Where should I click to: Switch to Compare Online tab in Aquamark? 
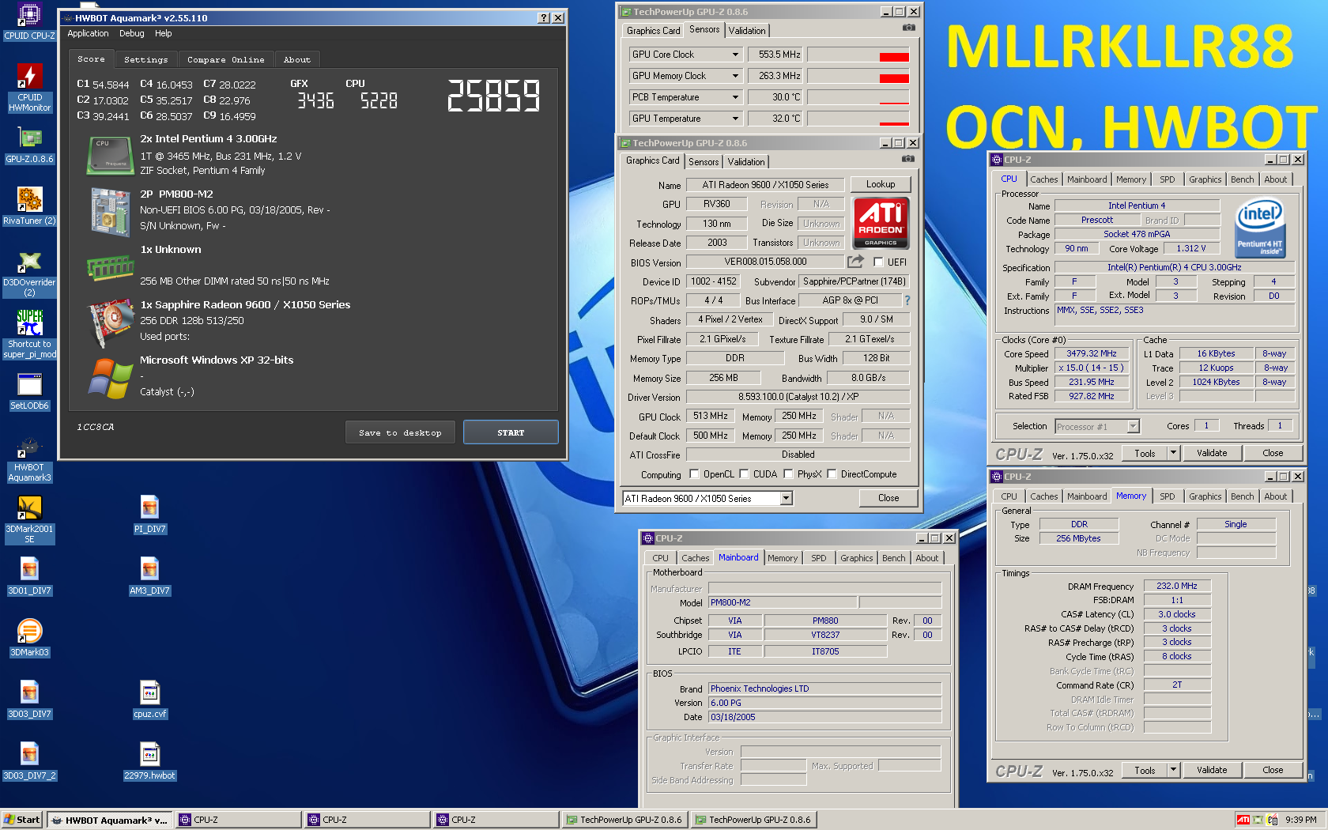[x=226, y=59]
